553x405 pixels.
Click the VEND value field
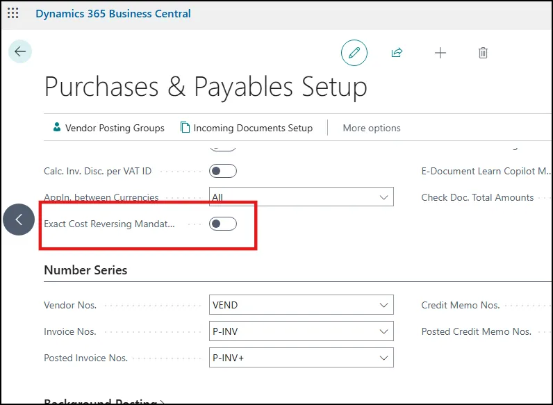[302, 305]
